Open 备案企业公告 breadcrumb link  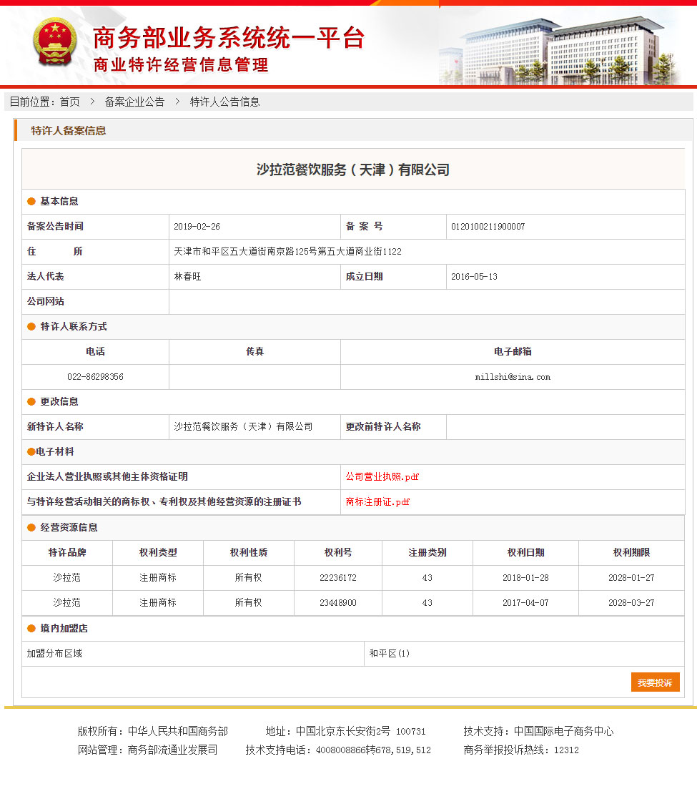134,102
